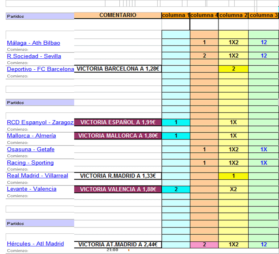Open the Mallorca - Almería match link

tap(31, 136)
